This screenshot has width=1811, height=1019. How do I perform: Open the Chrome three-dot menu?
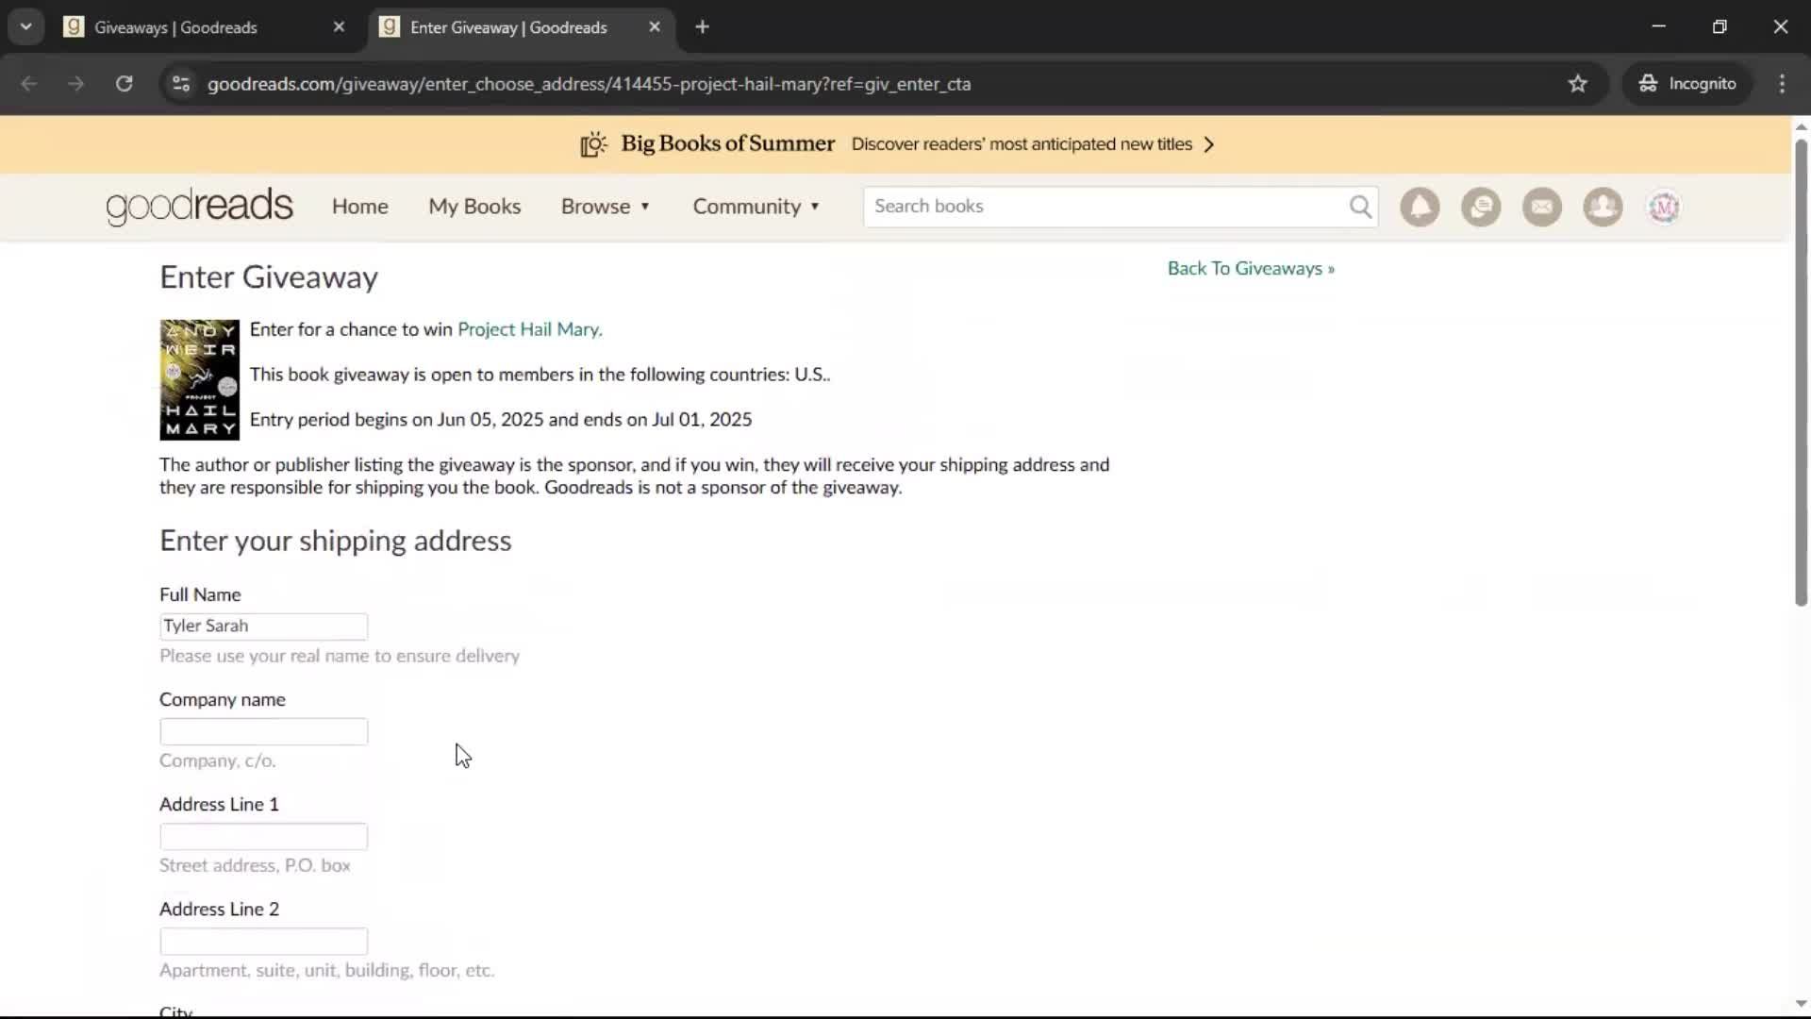(1782, 84)
